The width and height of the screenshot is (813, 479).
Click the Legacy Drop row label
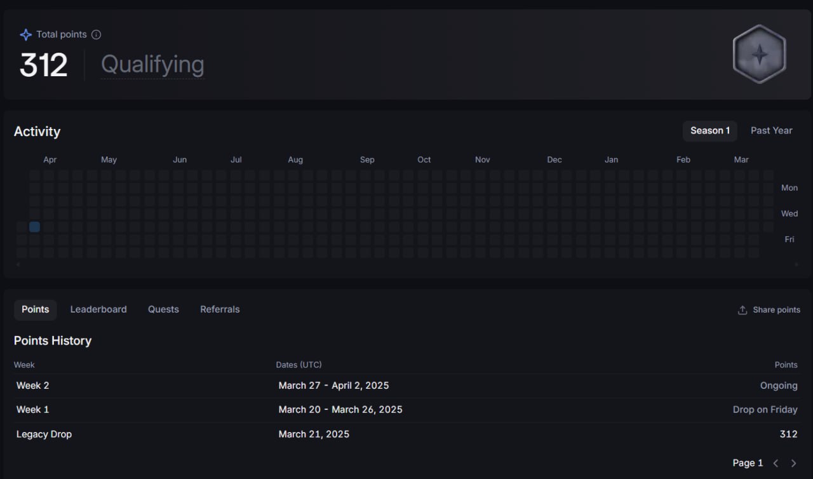[44, 435]
